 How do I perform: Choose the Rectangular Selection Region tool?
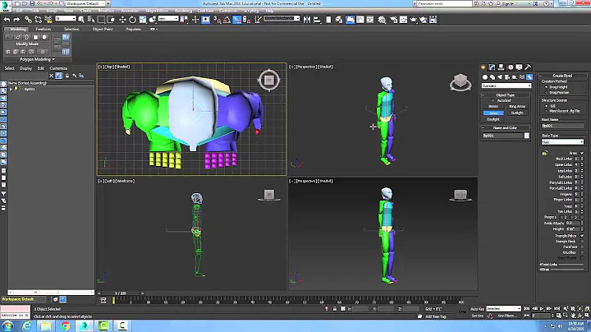coord(101,20)
